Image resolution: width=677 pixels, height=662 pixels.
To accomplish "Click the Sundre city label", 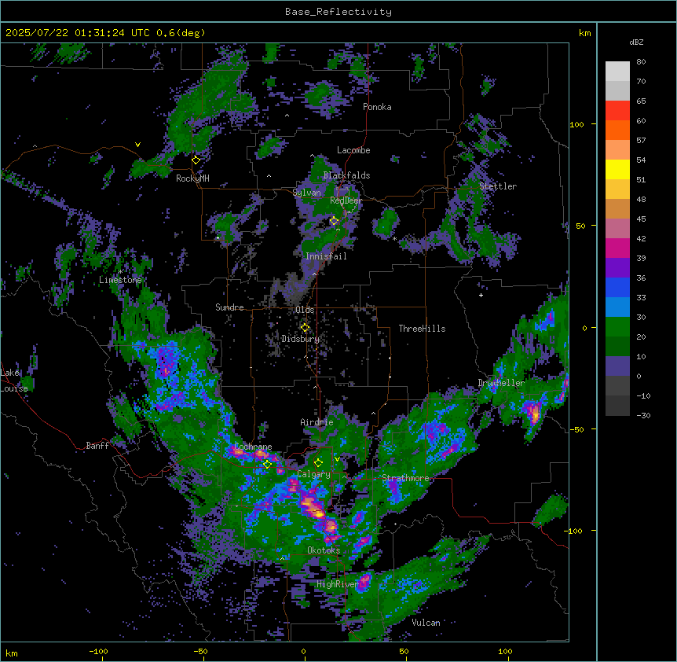I will [x=229, y=307].
